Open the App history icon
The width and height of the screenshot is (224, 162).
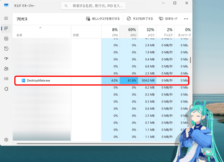6,48
